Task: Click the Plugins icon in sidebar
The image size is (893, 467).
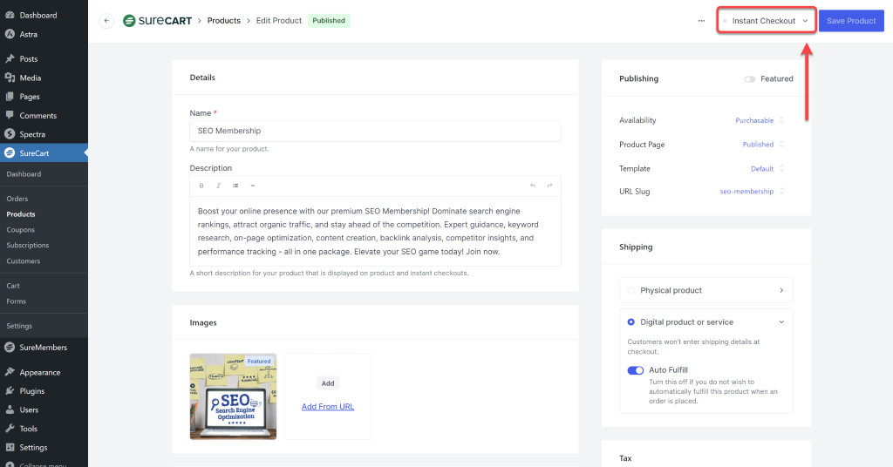Action: click(10, 391)
